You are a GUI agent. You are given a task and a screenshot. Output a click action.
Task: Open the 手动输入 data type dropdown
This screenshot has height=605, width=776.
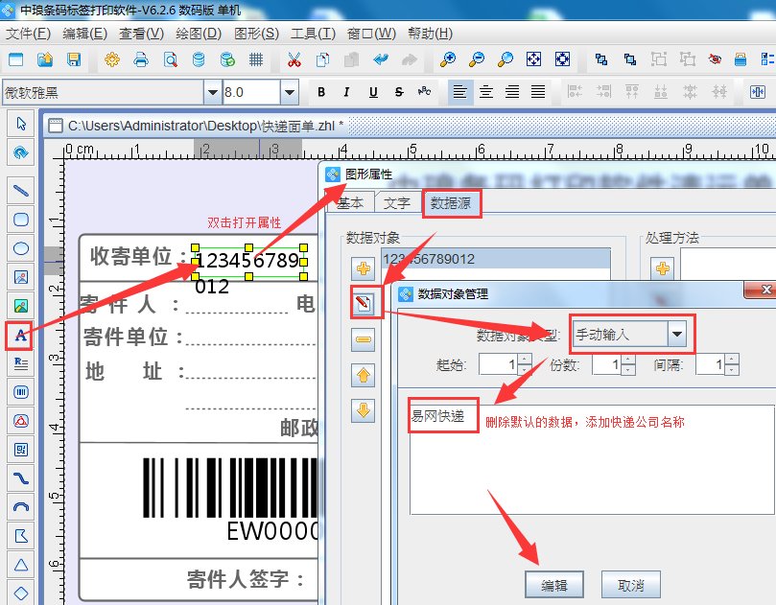[x=677, y=334]
